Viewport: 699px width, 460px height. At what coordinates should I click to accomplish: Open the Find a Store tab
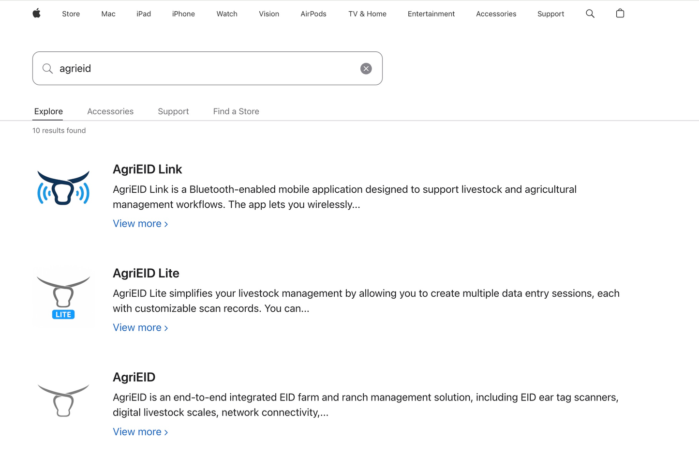(x=236, y=111)
